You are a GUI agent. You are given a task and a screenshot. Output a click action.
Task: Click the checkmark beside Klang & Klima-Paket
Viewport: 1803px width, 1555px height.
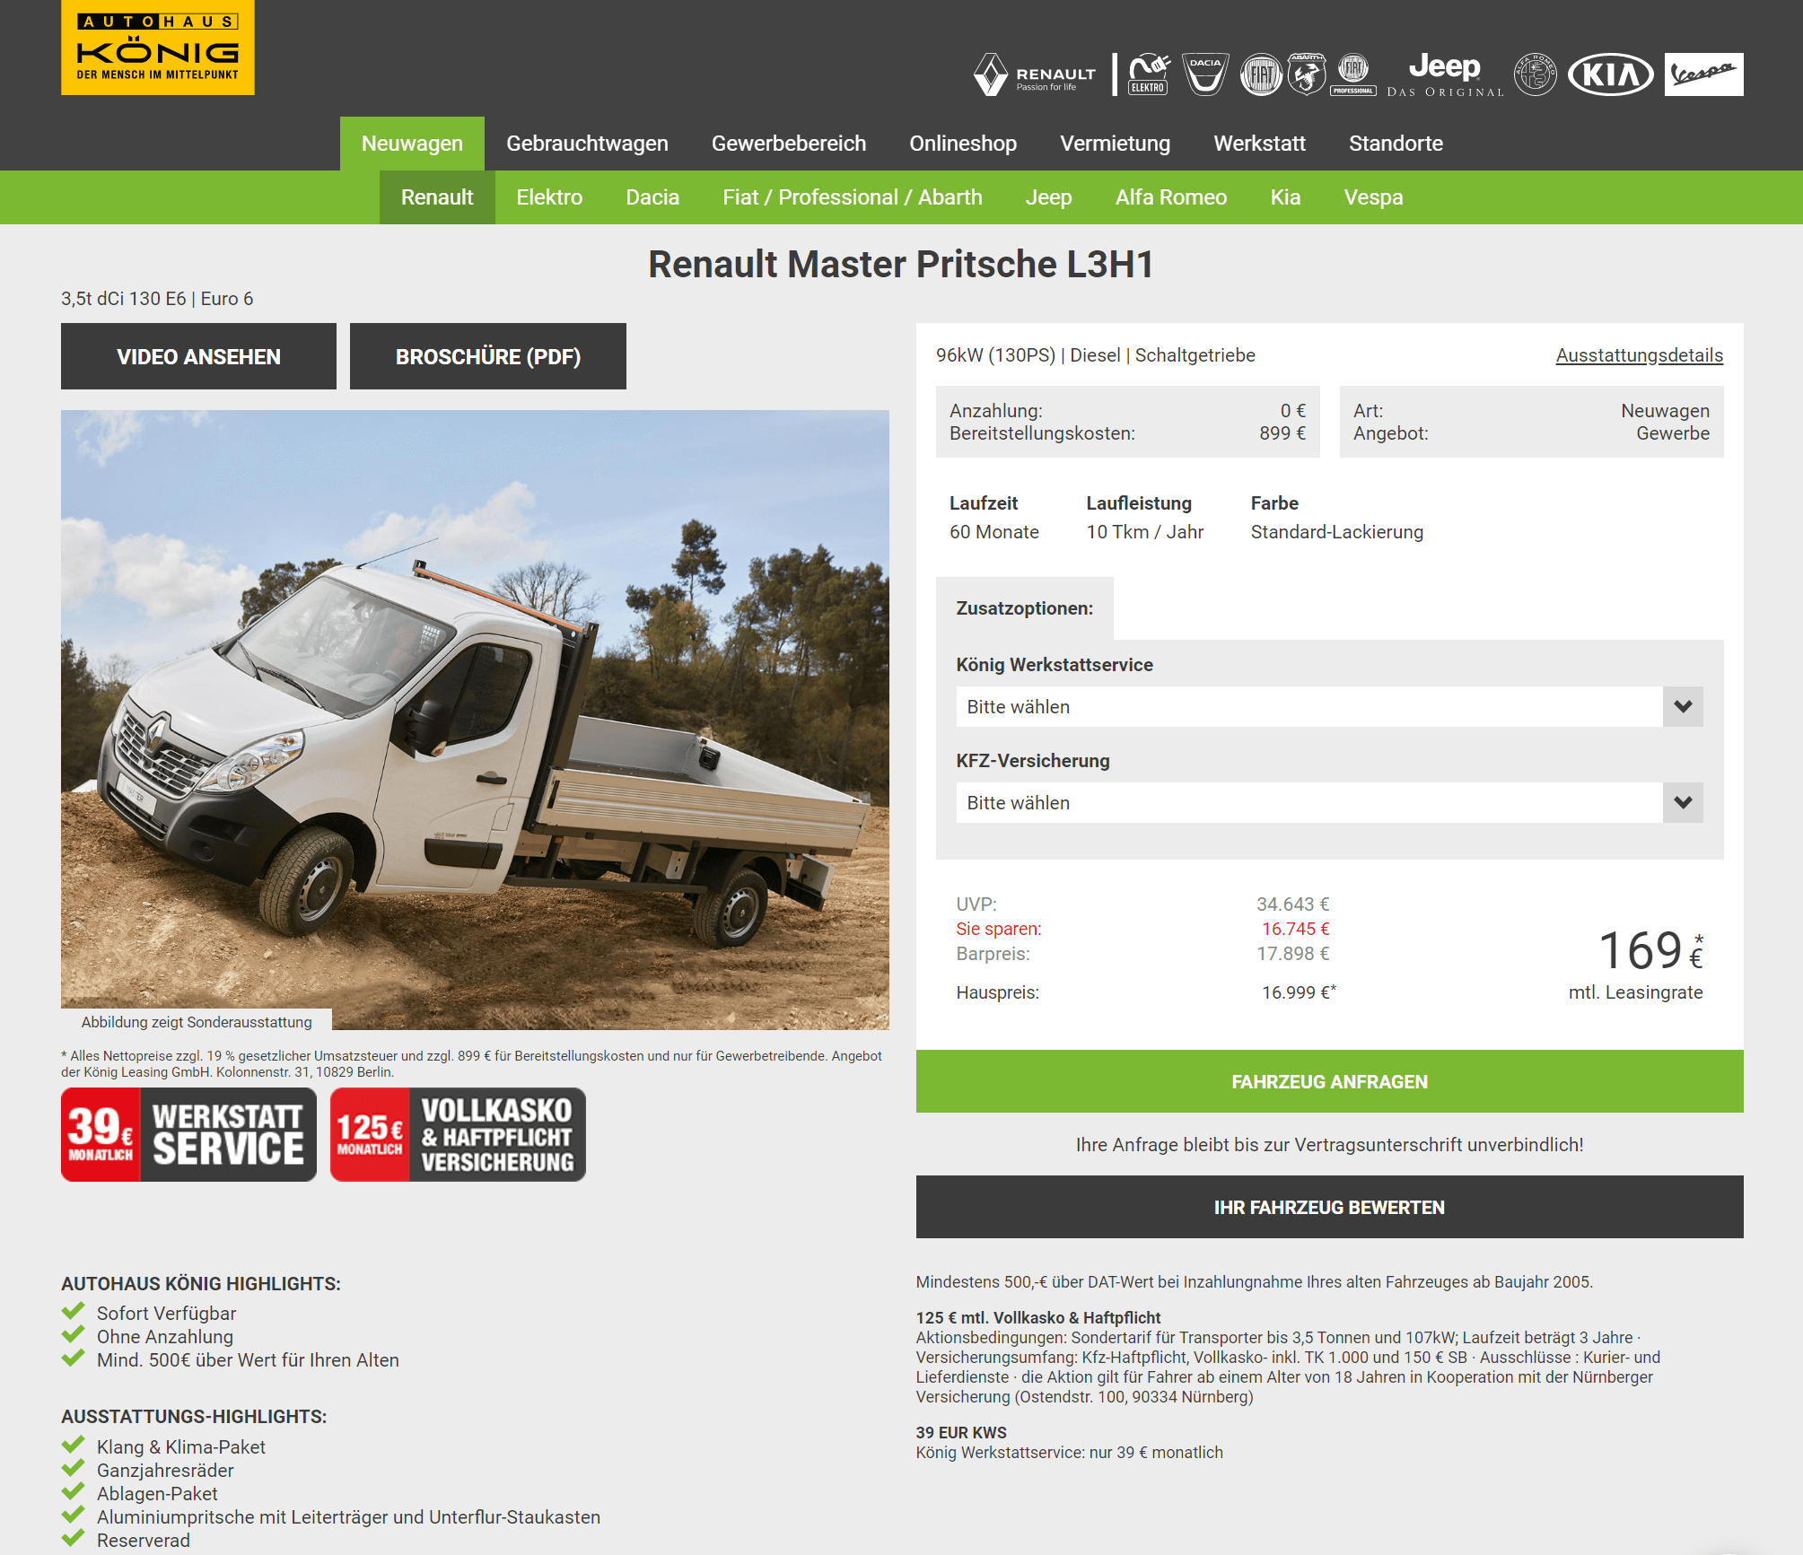pyautogui.click(x=74, y=1445)
